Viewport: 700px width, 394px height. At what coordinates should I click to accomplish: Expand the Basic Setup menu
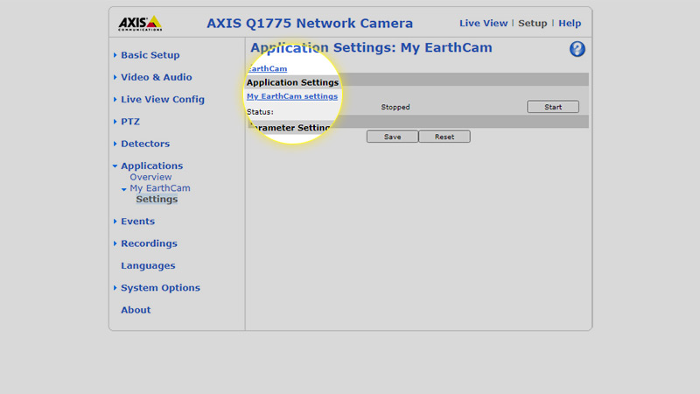150,55
